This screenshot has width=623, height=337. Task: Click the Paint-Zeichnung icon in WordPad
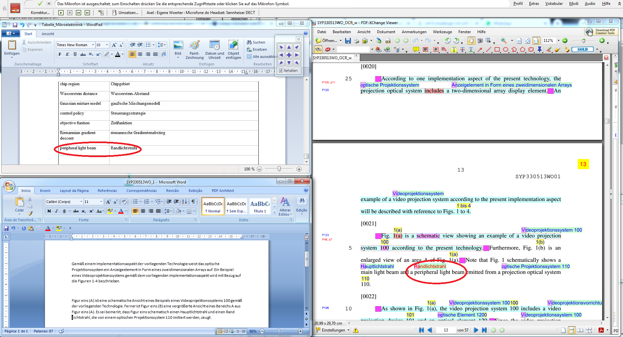tap(194, 49)
